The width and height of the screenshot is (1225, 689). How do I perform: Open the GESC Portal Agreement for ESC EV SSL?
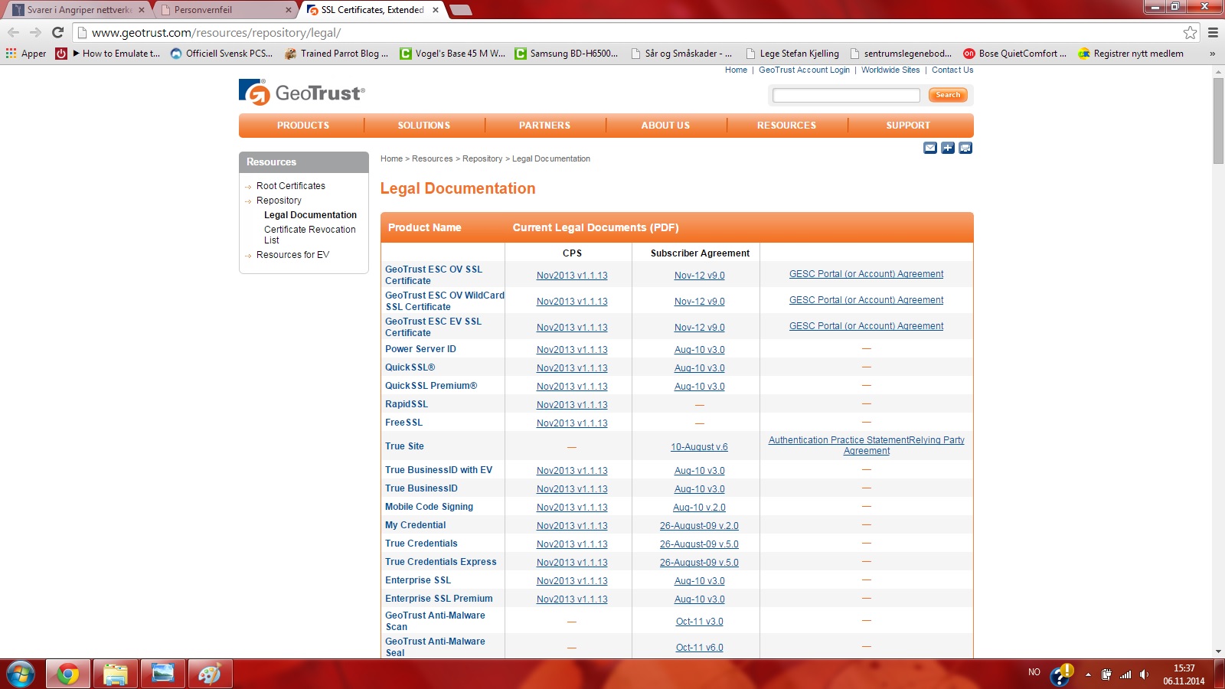pyautogui.click(x=867, y=326)
